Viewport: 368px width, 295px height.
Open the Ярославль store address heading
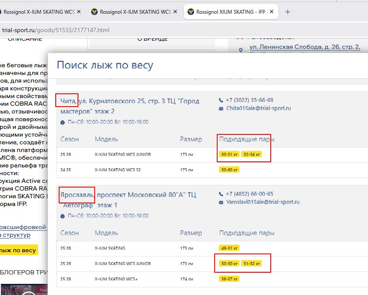pos(128,200)
